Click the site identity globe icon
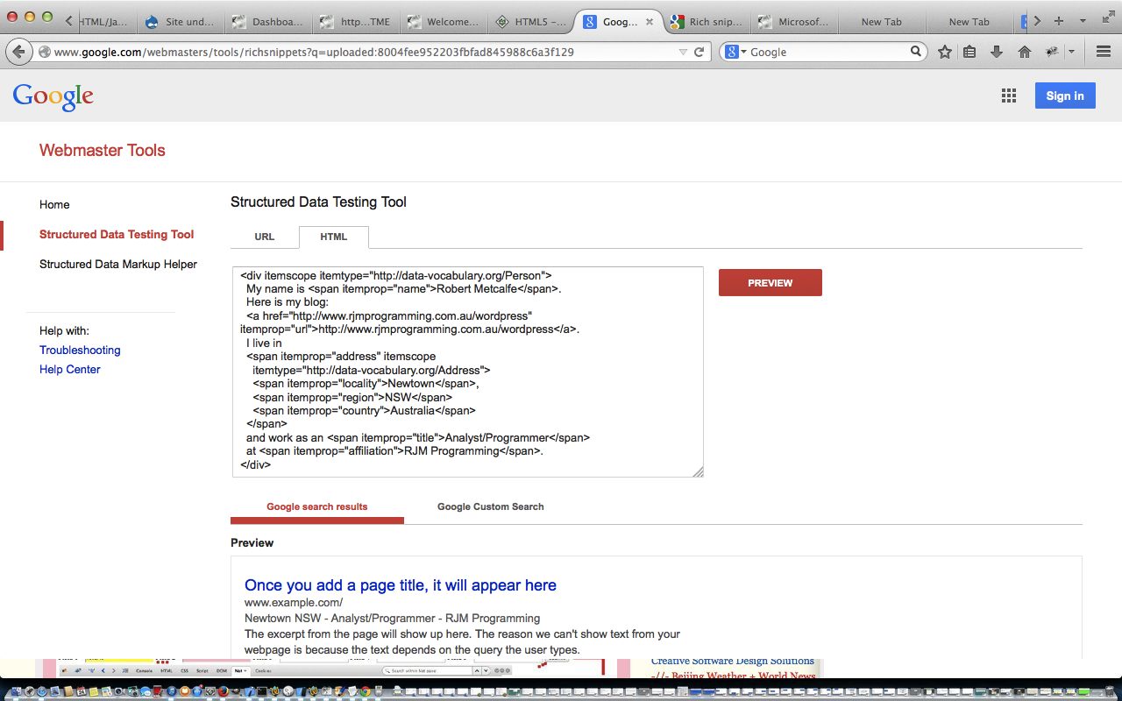The image size is (1122, 701). click(44, 52)
